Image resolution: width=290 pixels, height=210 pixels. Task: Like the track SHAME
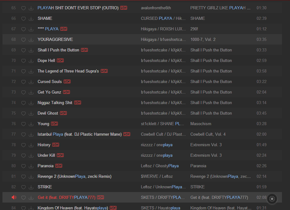tap(23, 19)
